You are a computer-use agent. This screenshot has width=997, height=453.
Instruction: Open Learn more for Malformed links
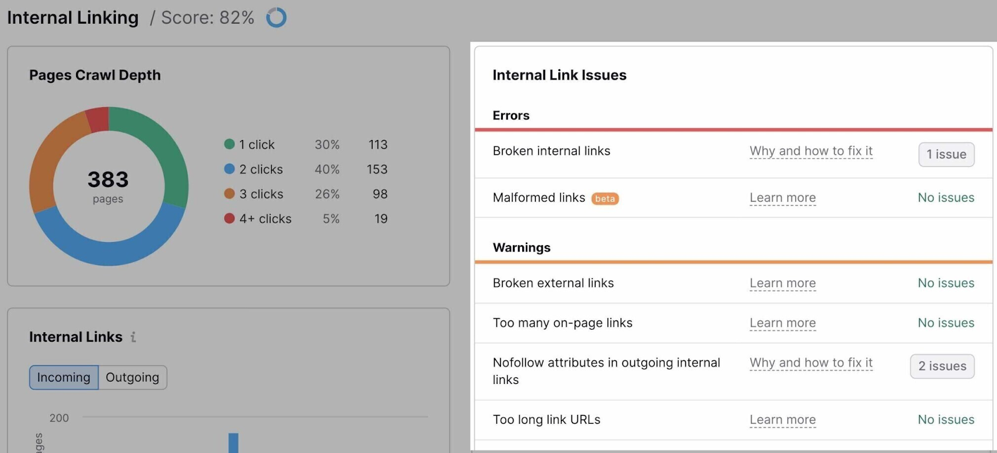[782, 197]
